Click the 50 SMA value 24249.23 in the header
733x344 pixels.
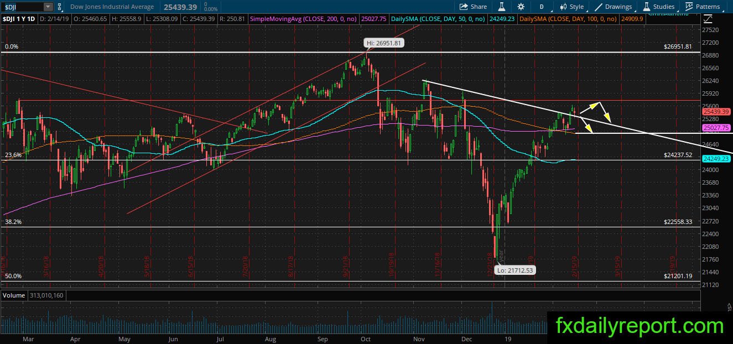click(501, 18)
